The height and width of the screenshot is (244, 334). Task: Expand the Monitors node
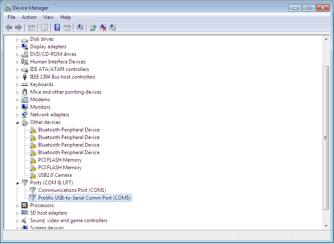coord(18,108)
